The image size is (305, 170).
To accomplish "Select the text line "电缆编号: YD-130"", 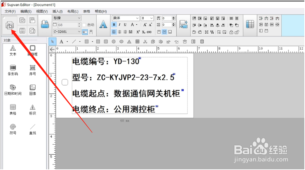I will click(106, 62).
